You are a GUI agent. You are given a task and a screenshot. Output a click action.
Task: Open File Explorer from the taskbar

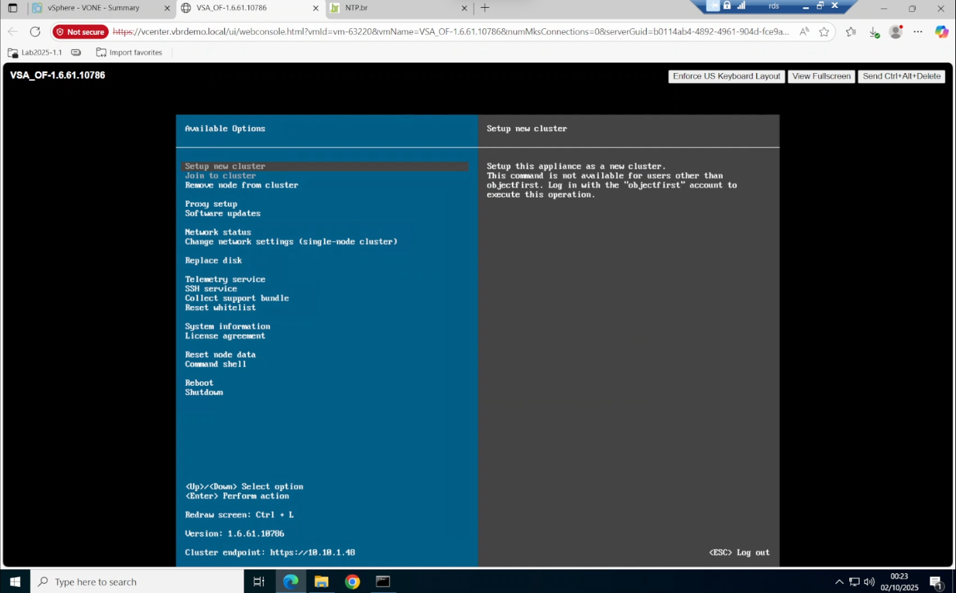point(322,582)
